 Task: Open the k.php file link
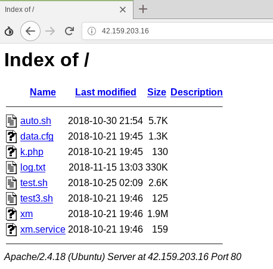click(x=32, y=152)
